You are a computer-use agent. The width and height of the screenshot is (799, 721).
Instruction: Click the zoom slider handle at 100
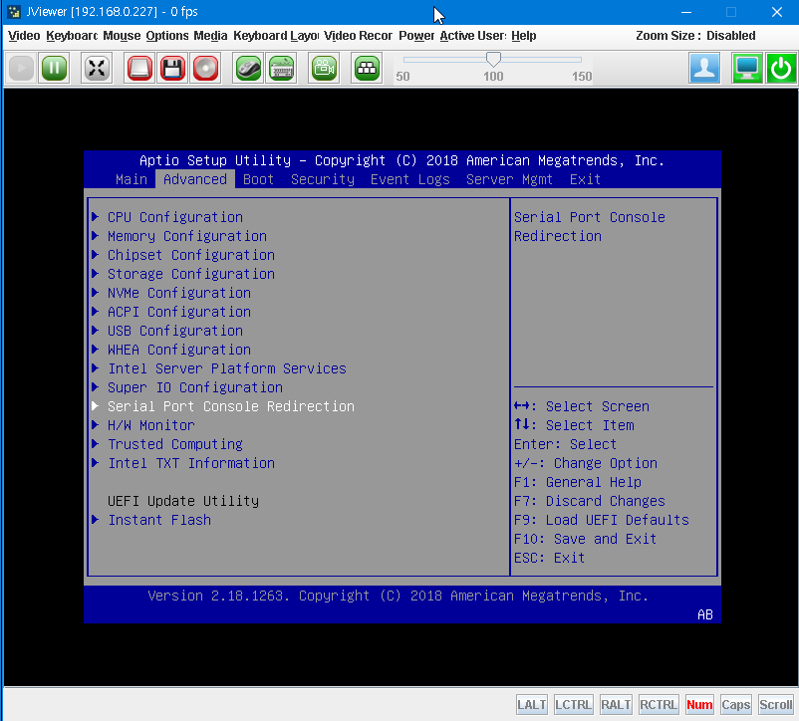pyautogui.click(x=493, y=59)
